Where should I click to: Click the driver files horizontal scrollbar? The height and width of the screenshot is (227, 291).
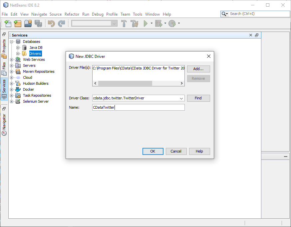(x=125, y=83)
